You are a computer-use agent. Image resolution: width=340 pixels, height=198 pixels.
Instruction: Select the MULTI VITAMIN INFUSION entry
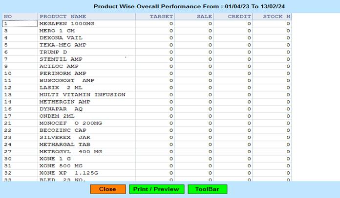click(82, 94)
